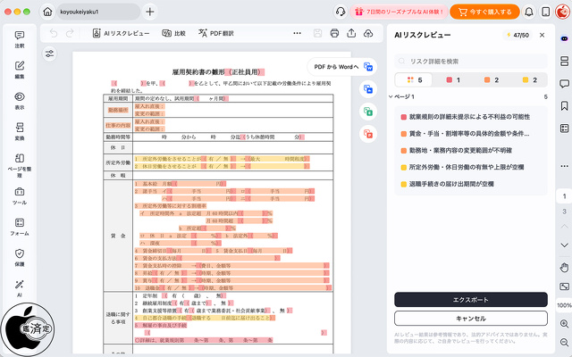Share the document via upload icon

tap(351, 33)
